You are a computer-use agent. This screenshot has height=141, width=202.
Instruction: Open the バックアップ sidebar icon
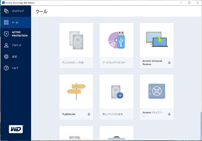[x=6, y=11]
